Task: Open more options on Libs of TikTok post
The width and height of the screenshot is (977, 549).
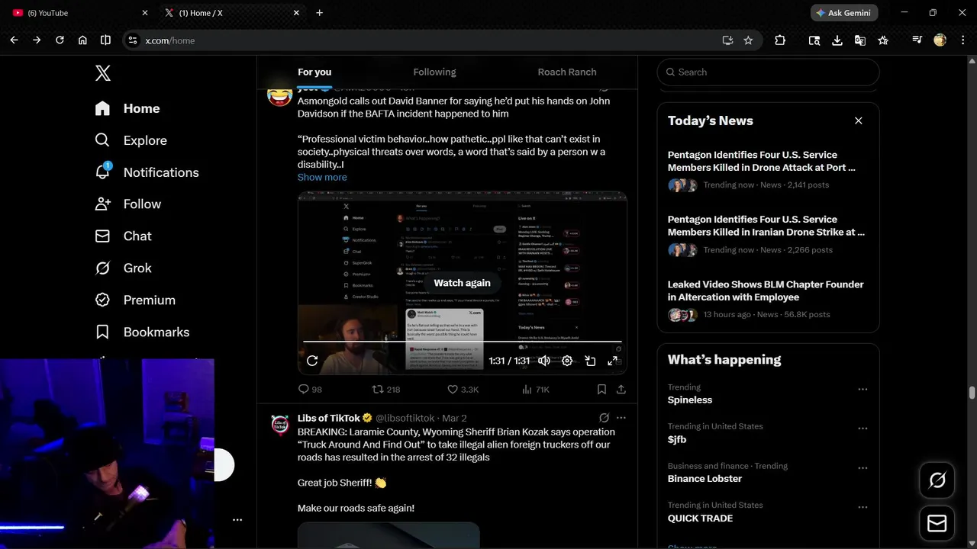Action: coord(621,418)
